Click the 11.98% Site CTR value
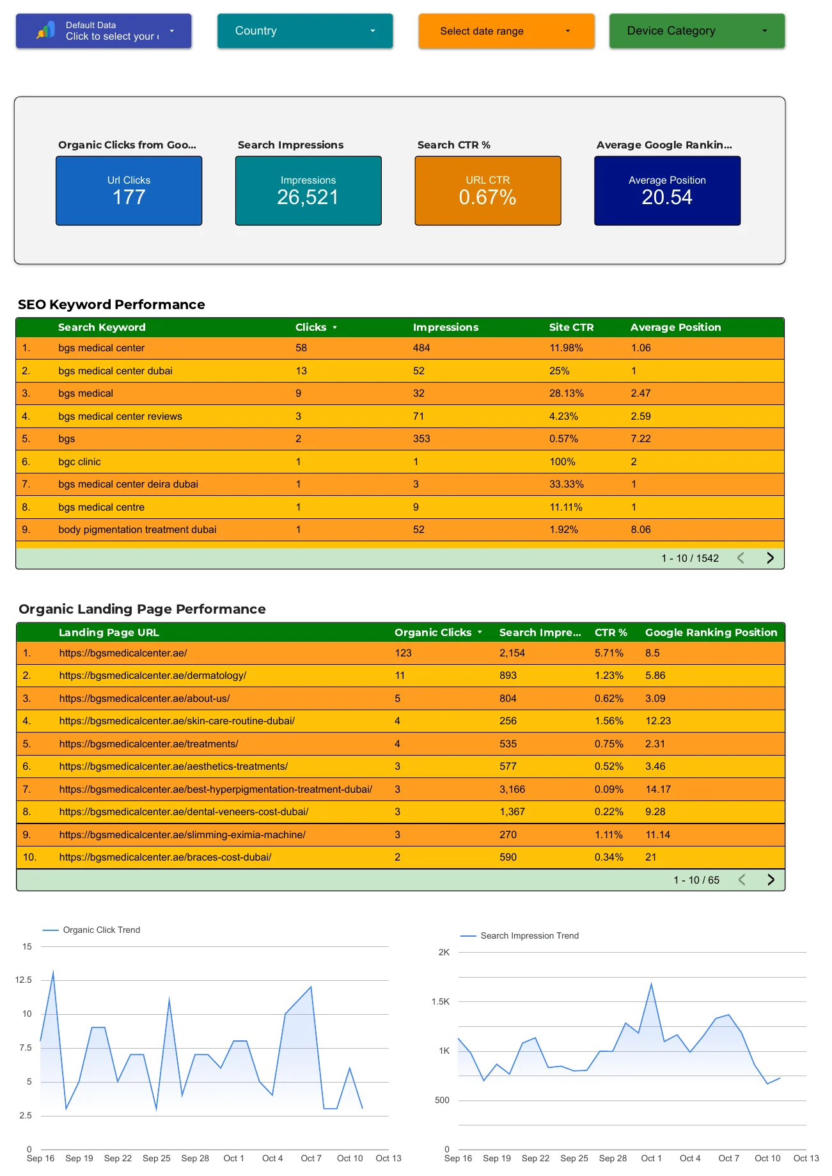 [x=566, y=348]
